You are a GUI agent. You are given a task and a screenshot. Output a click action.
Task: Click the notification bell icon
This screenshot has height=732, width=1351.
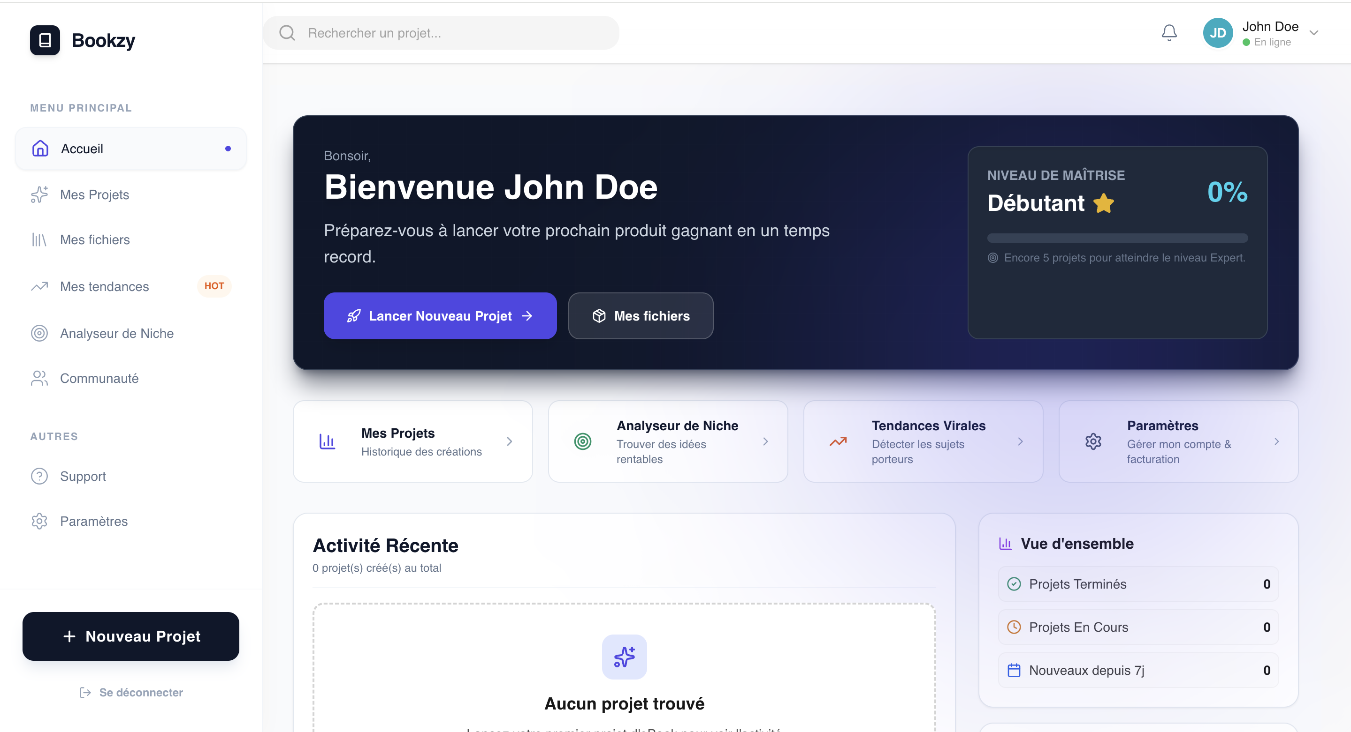tap(1168, 32)
